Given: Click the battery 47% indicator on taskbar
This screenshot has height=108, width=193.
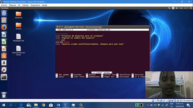Looking at the screenshot, I should tap(139, 105).
